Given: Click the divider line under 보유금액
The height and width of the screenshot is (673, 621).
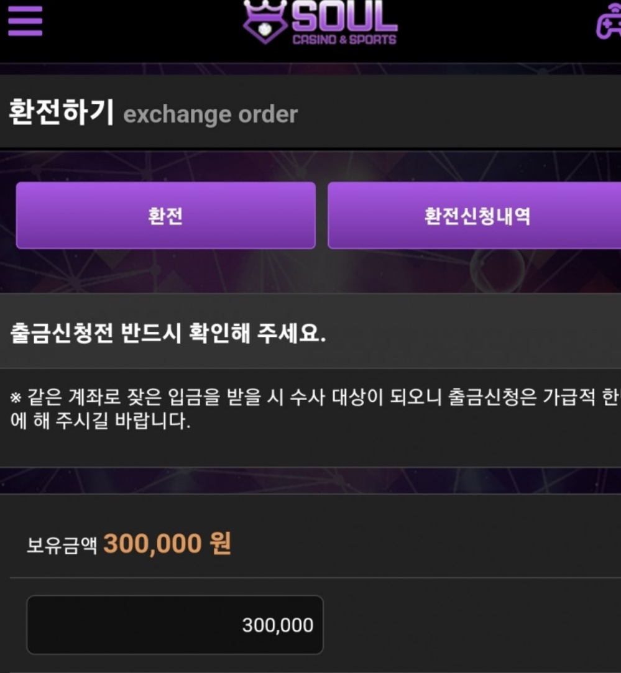Looking at the screenshot, I should (311, 577).
